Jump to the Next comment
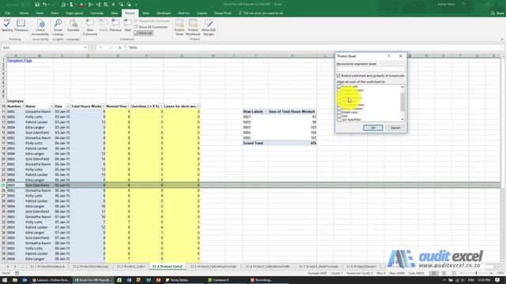Image resolution: width=506 pixels, height=284 pixels. [x=128, y=26]
